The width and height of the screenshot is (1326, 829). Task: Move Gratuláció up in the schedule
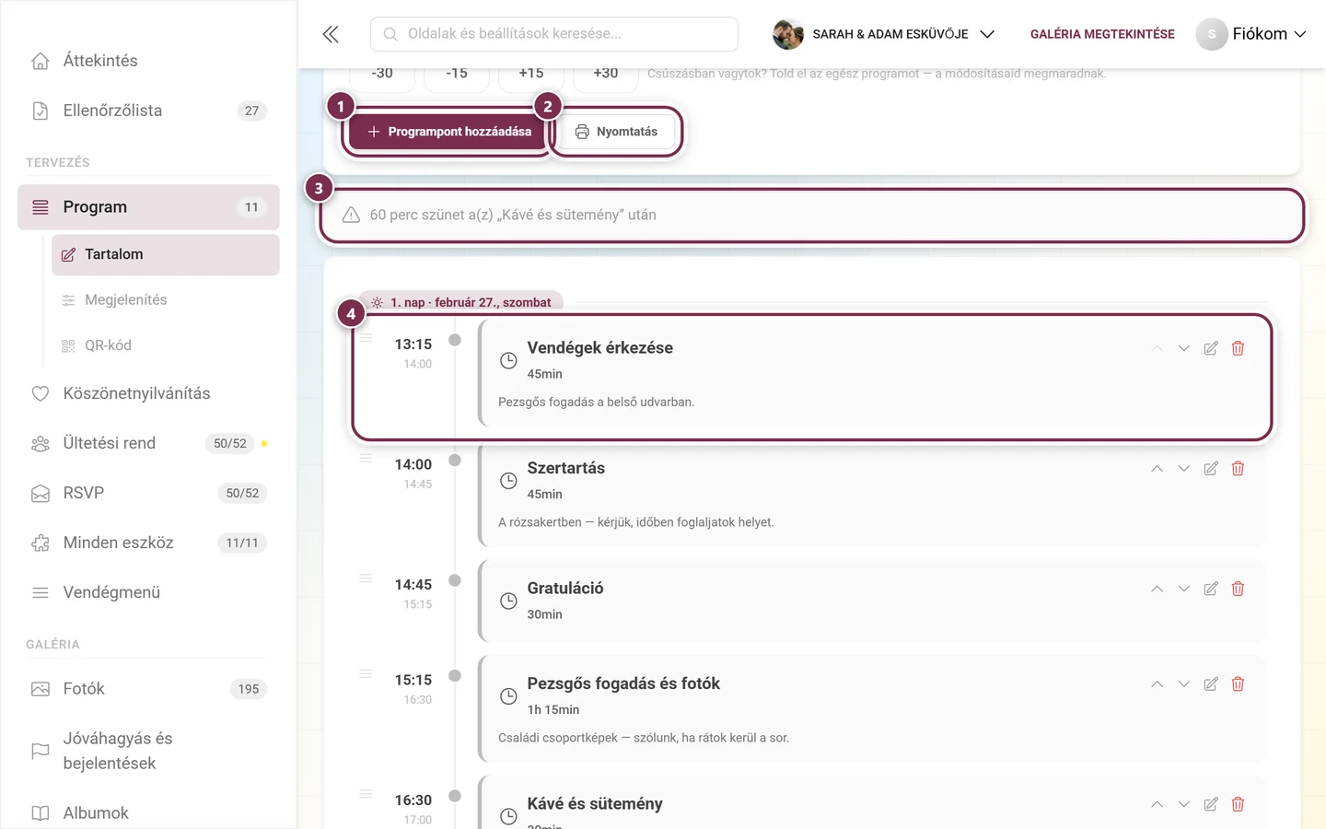coord(1157,589)
